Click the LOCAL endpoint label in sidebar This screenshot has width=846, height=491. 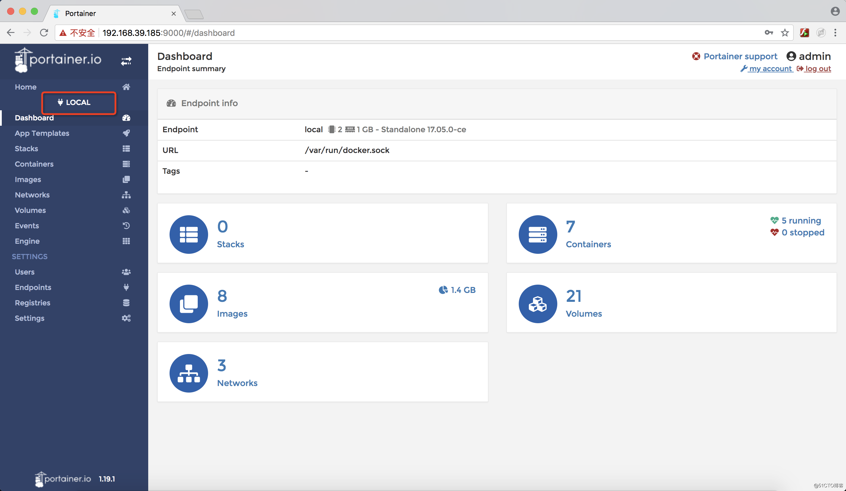(x=74, y=102)
